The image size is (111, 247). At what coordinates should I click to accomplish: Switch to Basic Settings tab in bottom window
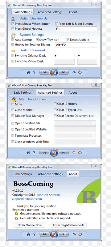tap(23, 174)
